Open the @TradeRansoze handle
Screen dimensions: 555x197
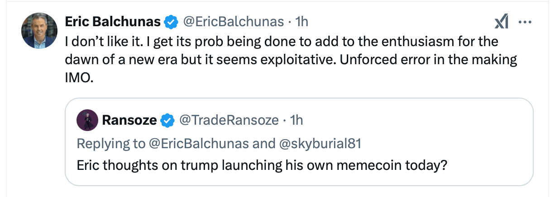[229, 120]
